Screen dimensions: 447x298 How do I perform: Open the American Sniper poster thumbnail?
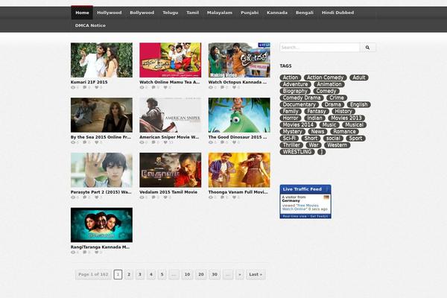pyautogui.click(x=170, y=115)
